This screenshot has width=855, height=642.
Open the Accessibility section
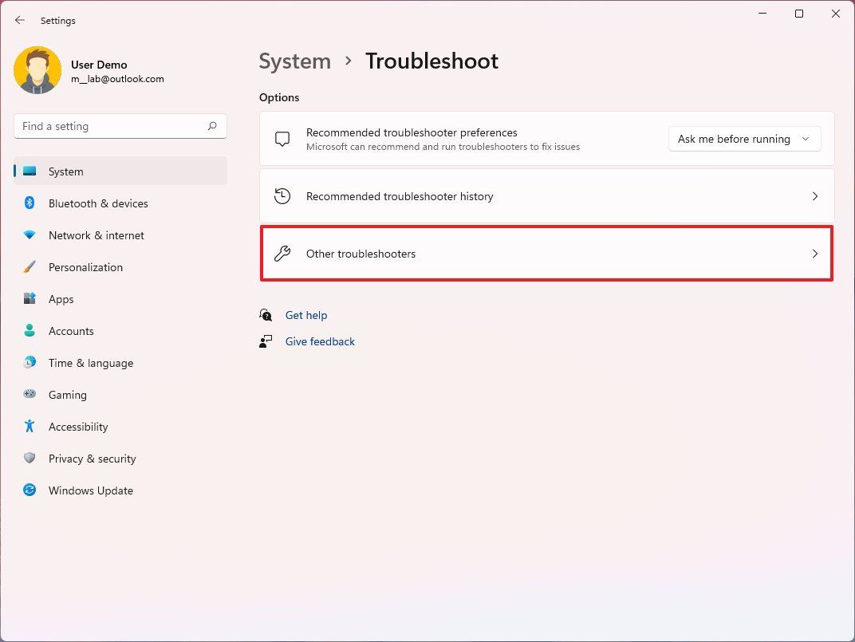(77, 427)
